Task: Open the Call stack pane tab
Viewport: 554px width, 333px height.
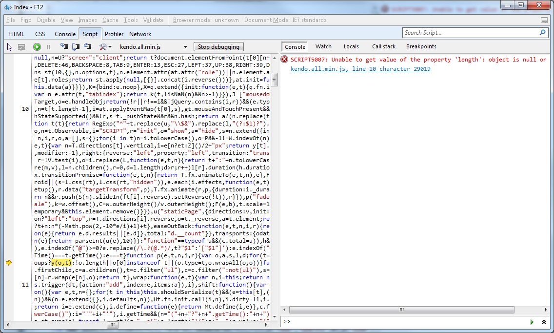Action: pos(384,46)
